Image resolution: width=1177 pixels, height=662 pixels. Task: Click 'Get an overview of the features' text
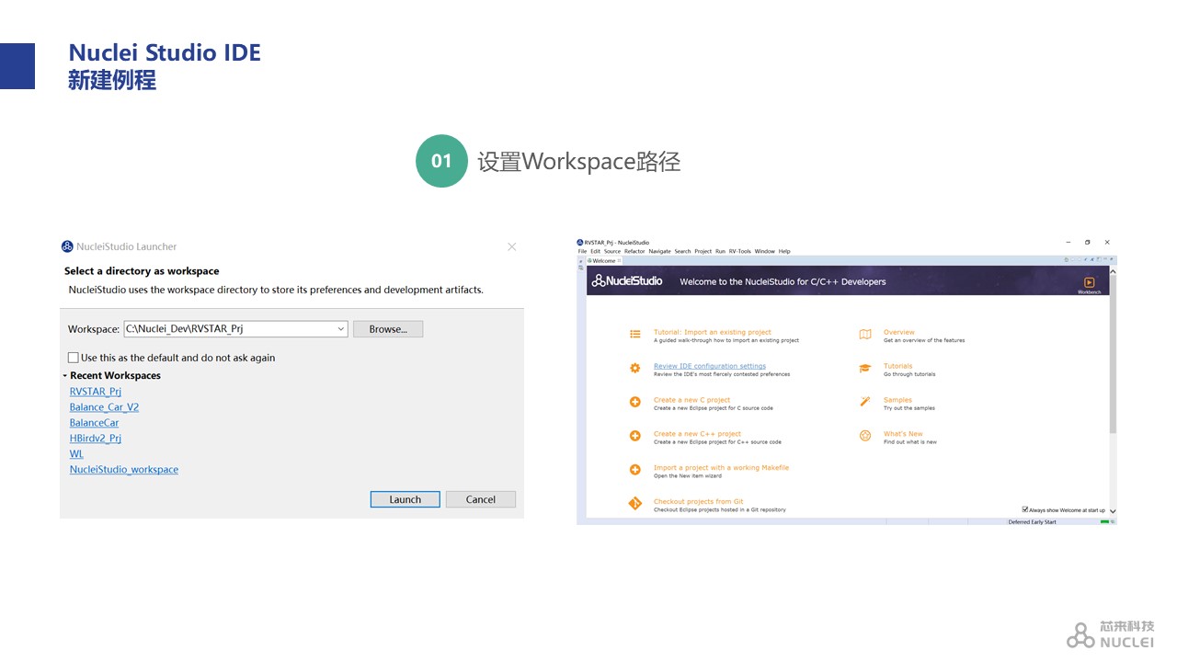coord(924,340)
